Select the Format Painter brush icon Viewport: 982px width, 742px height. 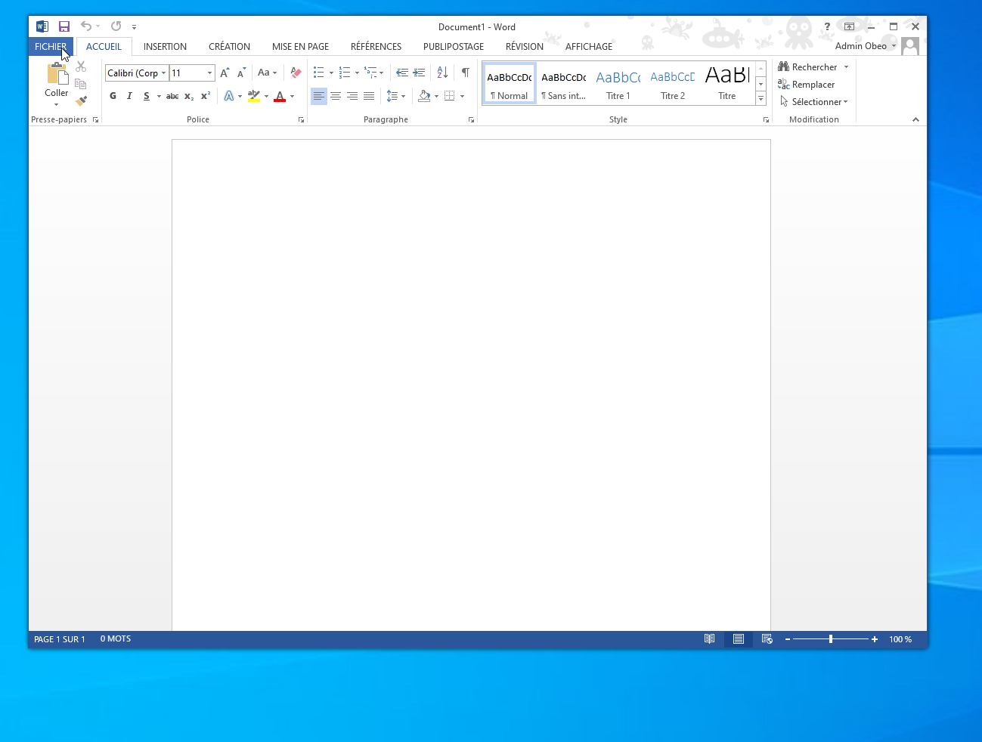pyautogui.click(x=81, y=100)
